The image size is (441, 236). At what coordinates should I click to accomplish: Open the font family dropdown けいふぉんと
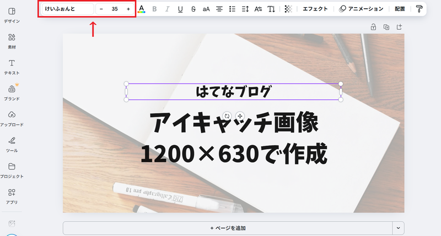(x=68, y=9)
